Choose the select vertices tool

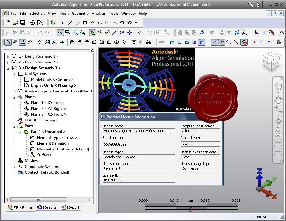click(x=129, y=33)
